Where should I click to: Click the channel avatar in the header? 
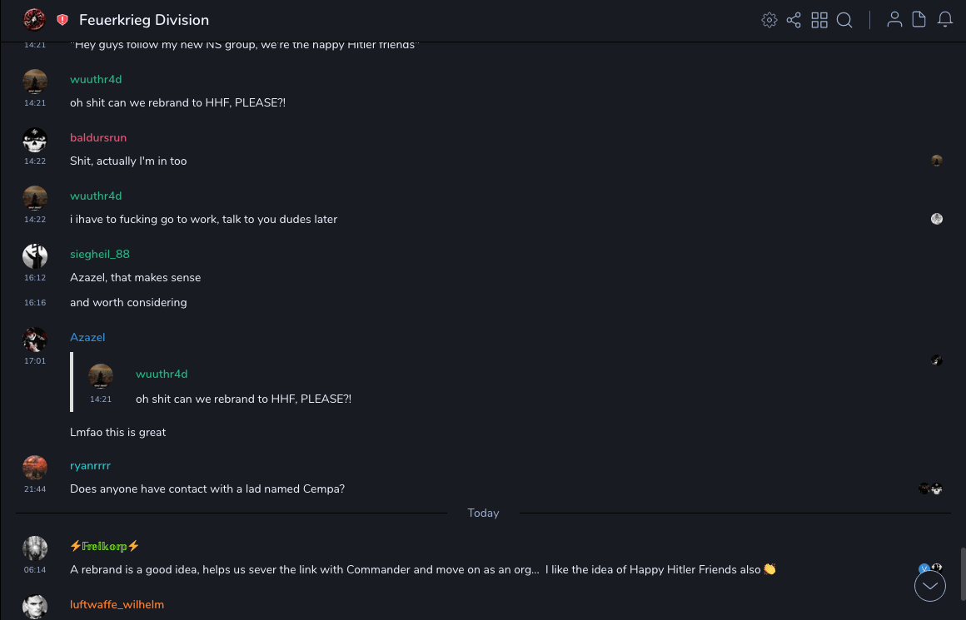(34, 20)
